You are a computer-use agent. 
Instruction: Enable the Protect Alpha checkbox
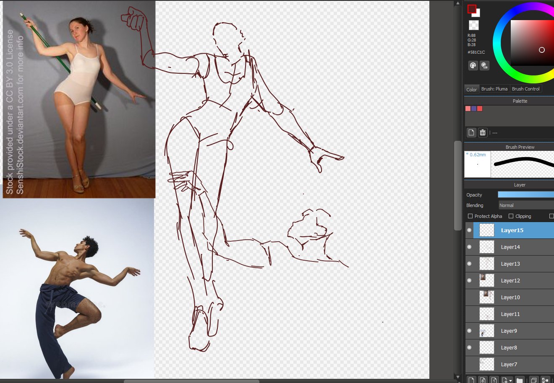pos(470,216)
